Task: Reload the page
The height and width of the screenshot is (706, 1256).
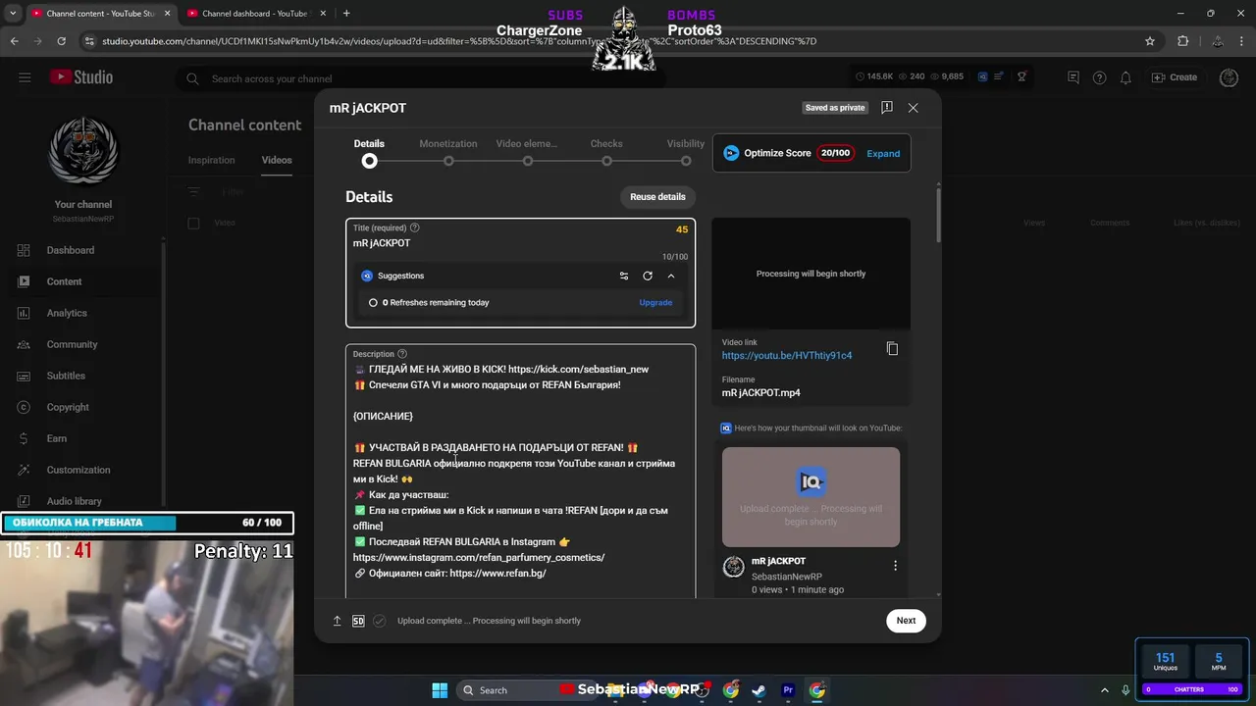Action: click(x=62, y=41)
